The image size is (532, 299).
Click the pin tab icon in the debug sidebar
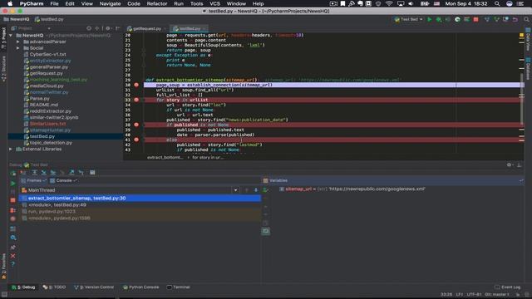[x=13, y=248]
